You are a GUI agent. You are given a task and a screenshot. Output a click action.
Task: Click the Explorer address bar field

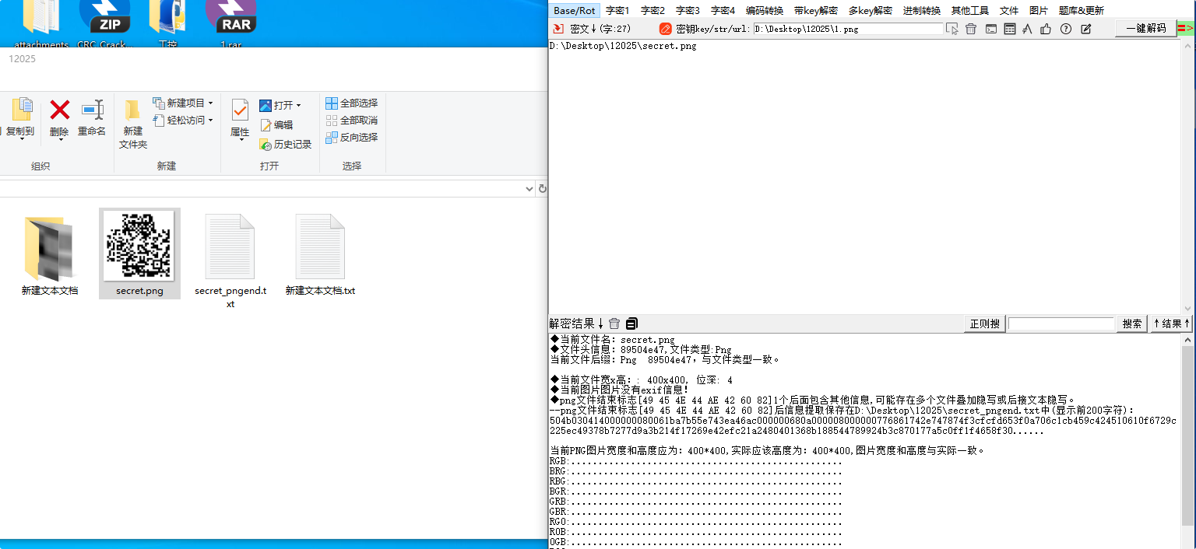click(261, 189)
